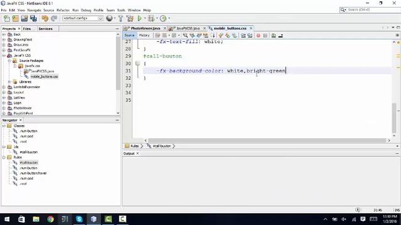Click line 29 #call-buuton selector text

163,56
